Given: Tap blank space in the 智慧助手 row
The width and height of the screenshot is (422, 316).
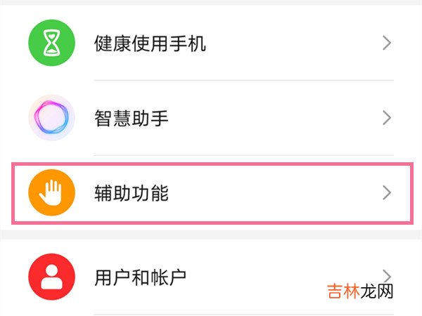Looking at the screenshot, I should 281,118.
